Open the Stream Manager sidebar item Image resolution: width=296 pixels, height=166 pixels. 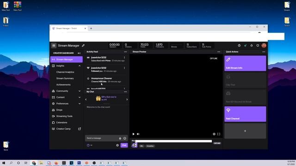coord(67,59)
